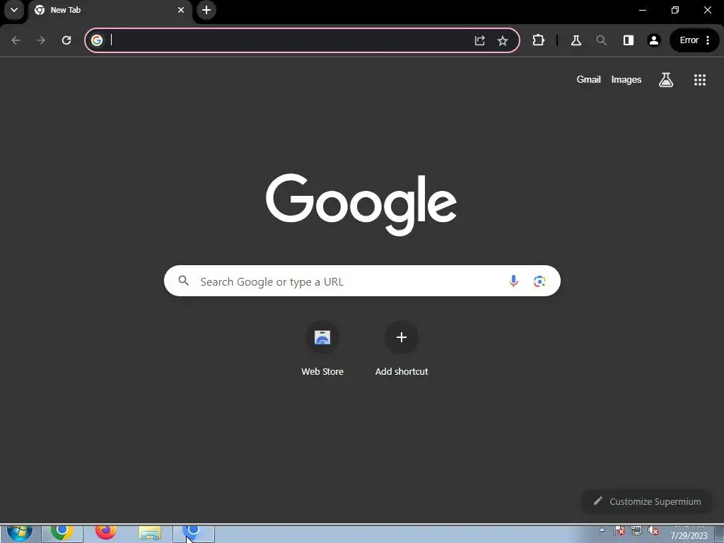The width and height of the screenshot is (724, 543).
Task: Select the New Tab browser tab
Action: tap(109, 10)
